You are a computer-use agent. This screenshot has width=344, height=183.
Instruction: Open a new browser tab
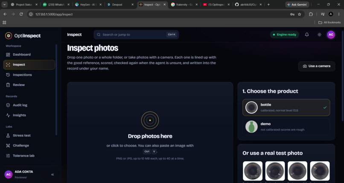click(x=268, y=4)
